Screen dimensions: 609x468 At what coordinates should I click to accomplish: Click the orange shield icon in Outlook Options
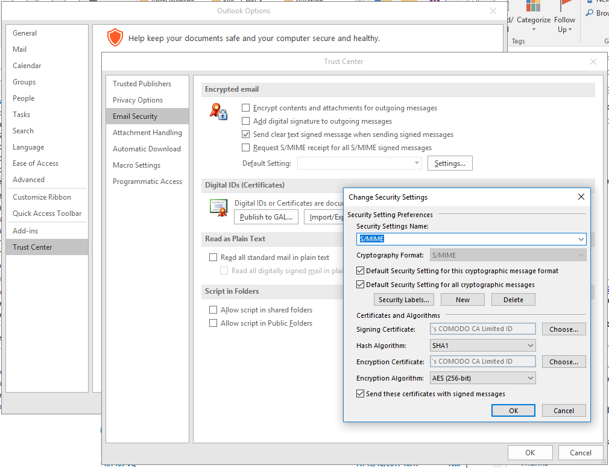coord(115,37)
